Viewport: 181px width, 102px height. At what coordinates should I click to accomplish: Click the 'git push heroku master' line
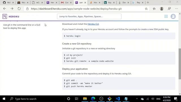pyautogui.click(x=78, y=86)
